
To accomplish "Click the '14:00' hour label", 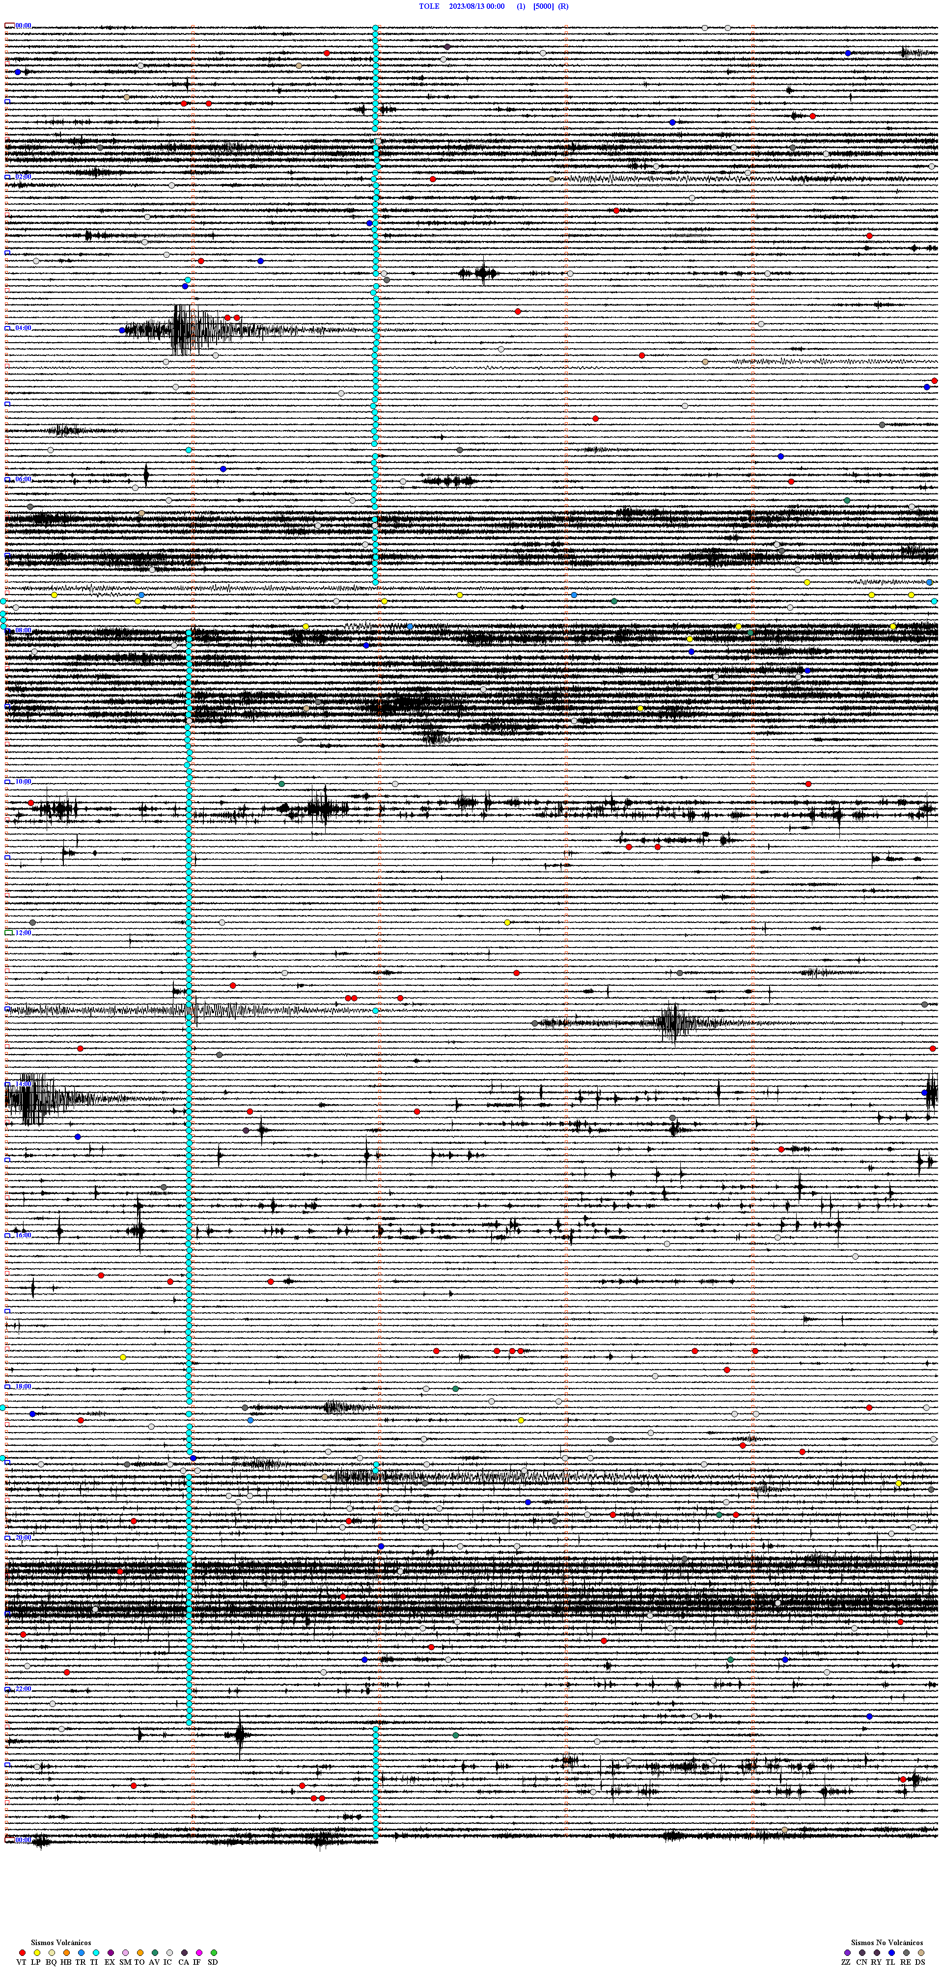I will coord(23,1084).
